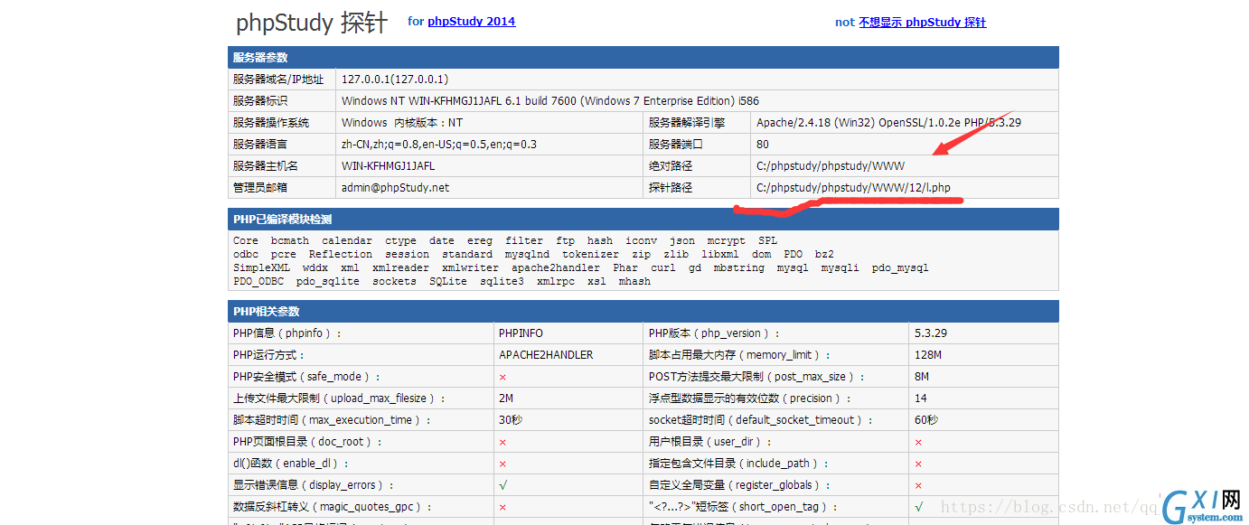Select the precision value 14

(x=921, y=398)
